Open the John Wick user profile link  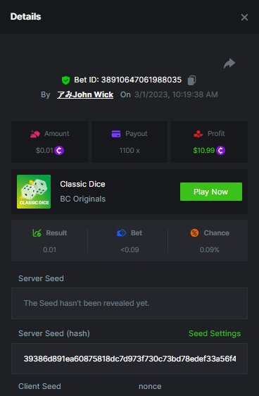pos(85,94)
